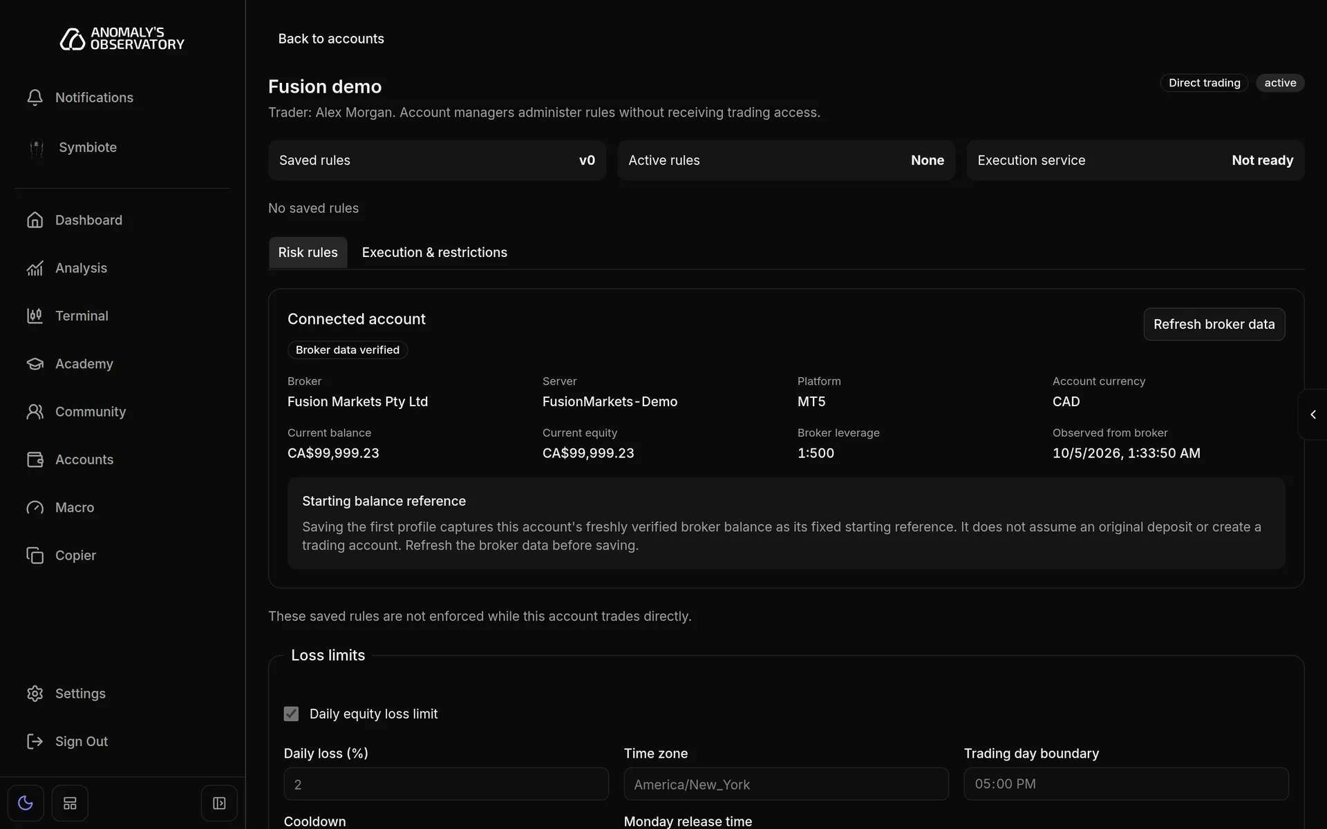Click the Broker data verified badge
This screenshot has height=829, width=1327.
pyautogui.click(x=348, y=350)
